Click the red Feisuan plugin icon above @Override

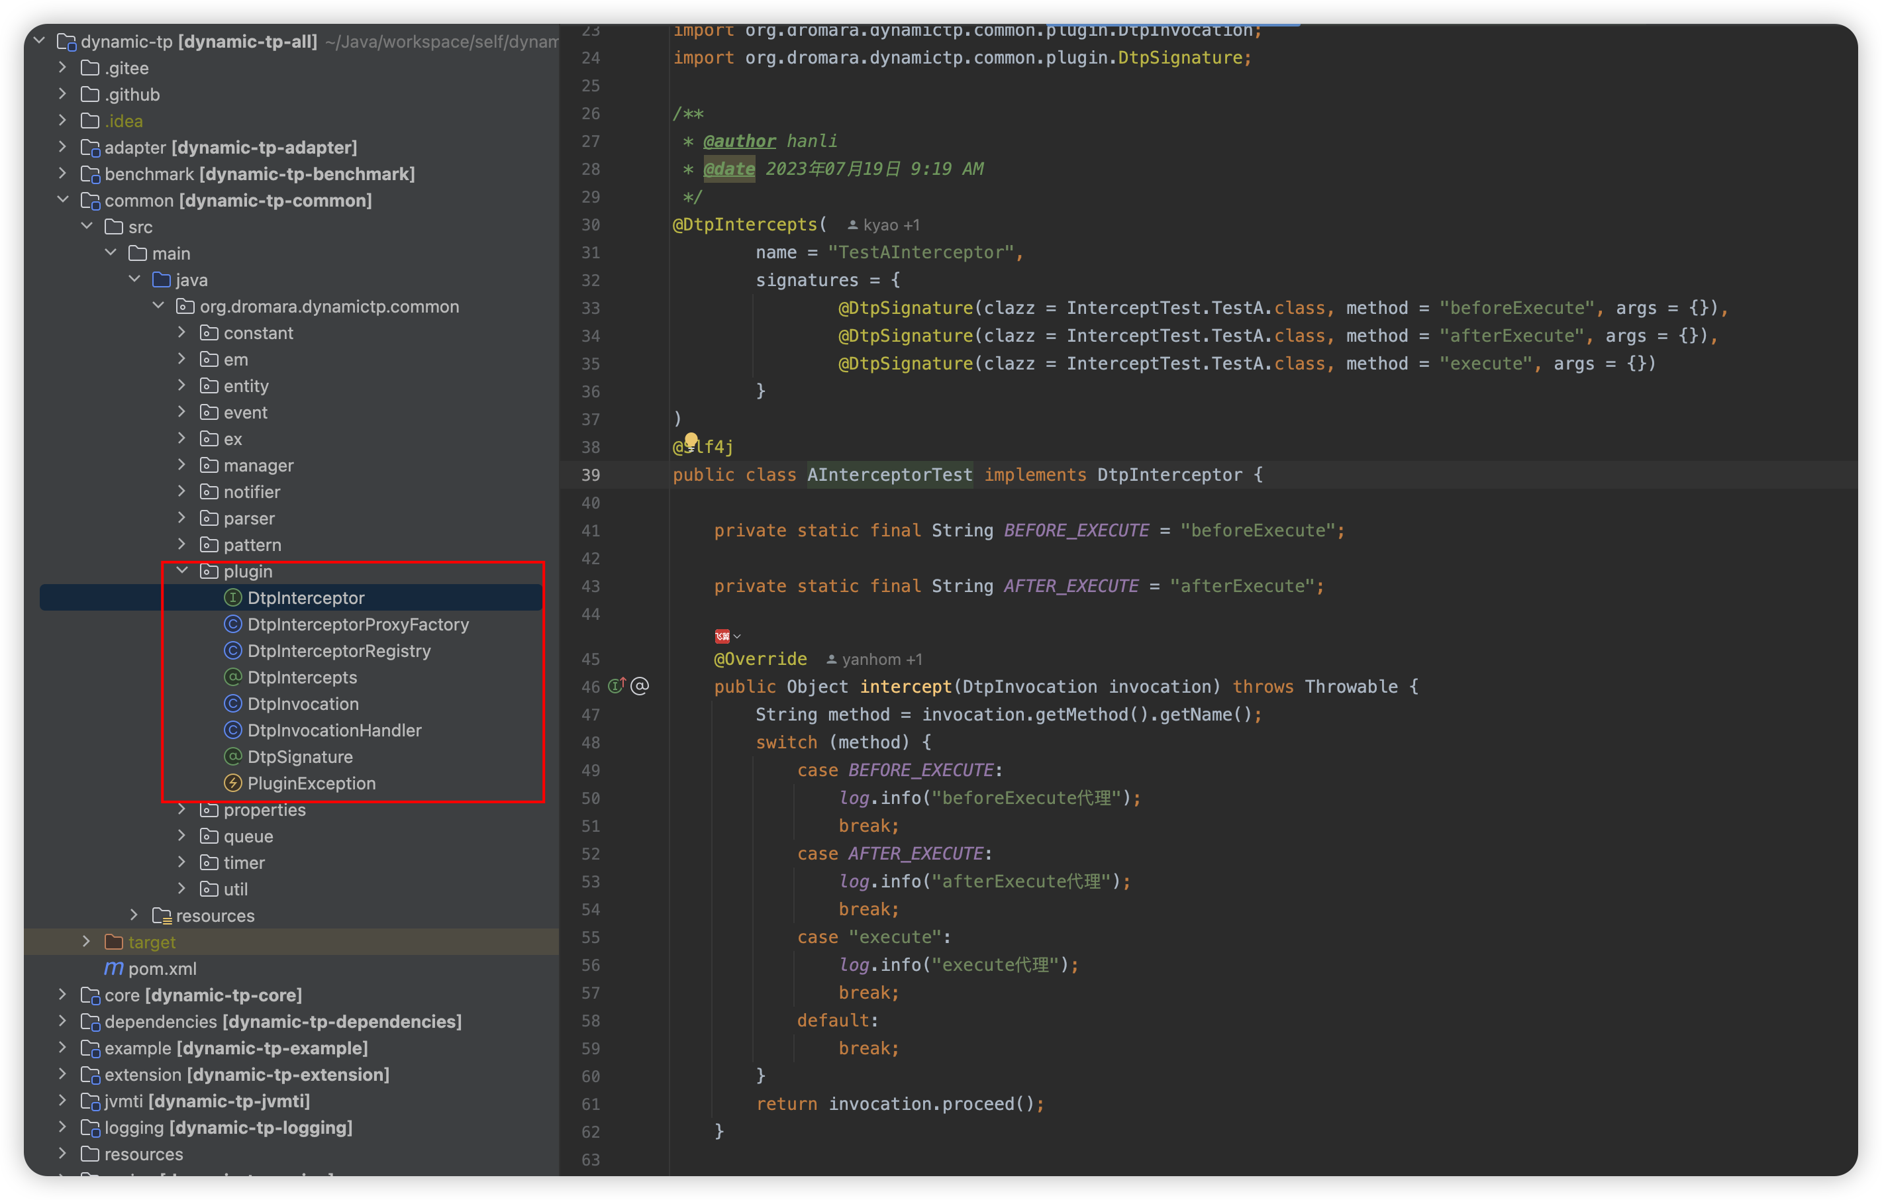point(722,636)
